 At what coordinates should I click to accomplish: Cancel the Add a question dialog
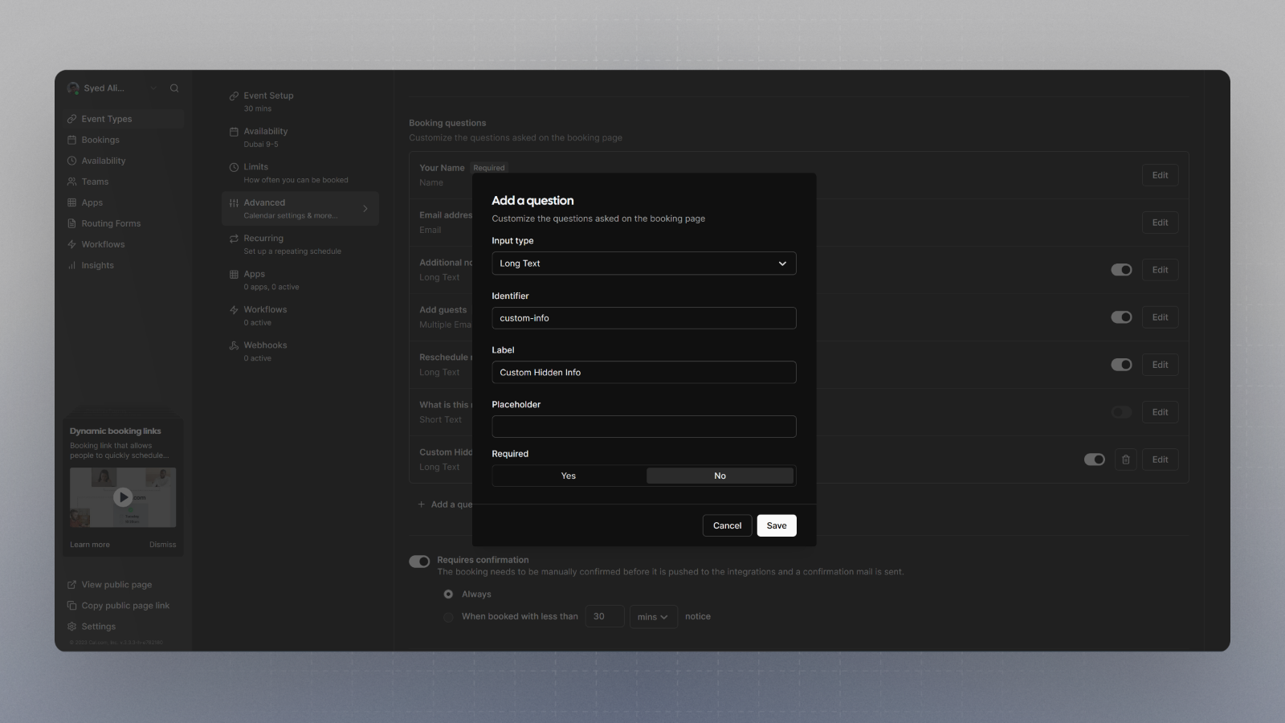click(x=727, y=525)
